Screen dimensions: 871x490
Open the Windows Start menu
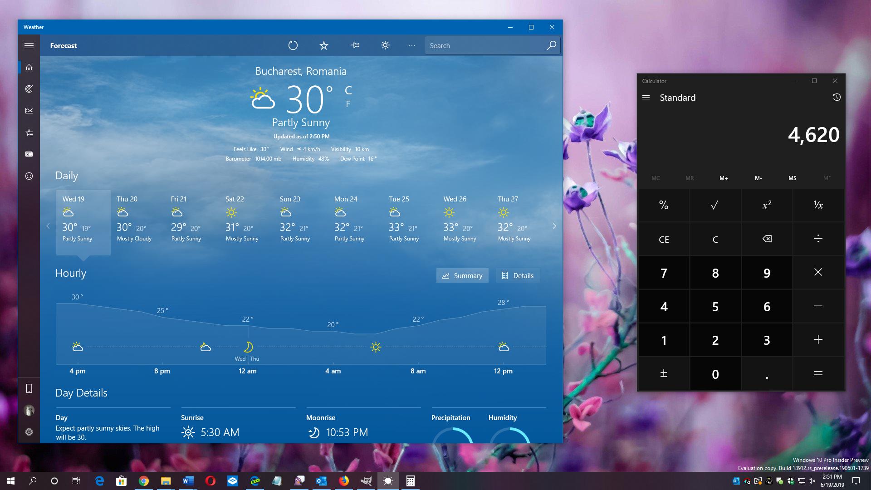(x=11, y=481)
